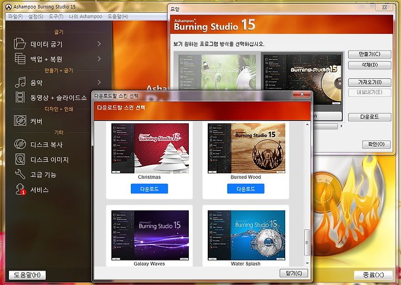401x285 pixels.
Task: Select the dark gold disc skin thumbnail
Action: coord(302,79)
